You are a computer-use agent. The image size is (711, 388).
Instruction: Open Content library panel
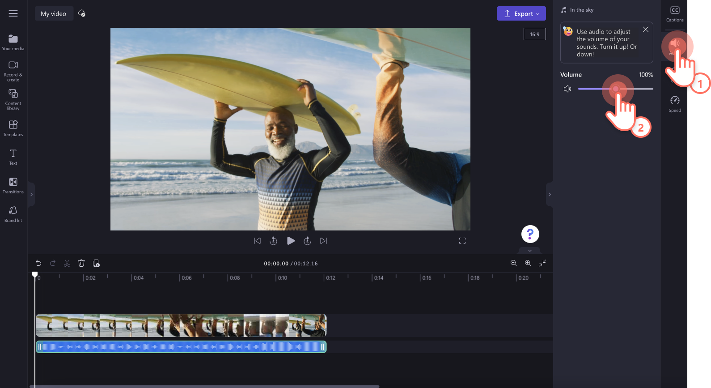(x=13, y=99)
